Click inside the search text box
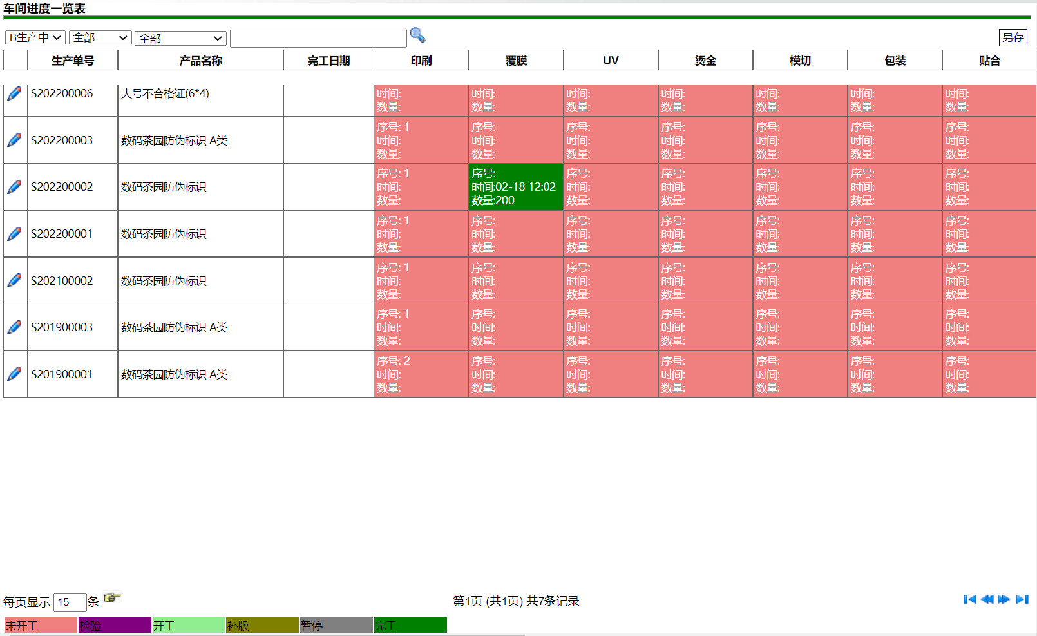Image resolution: width=1037 pixels, height=636 pixels. coord(318,37)
